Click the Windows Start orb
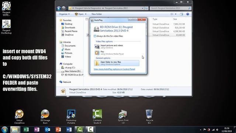Screen dimensions: 236x133 tap(4, 130)
